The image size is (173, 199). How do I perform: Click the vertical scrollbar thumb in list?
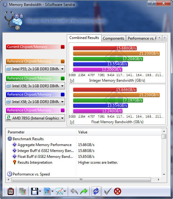[x=164, y=136]
